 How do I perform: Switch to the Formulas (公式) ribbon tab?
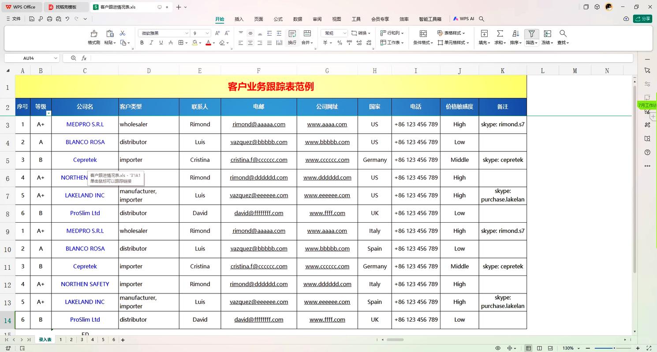(x=278, y=19)
